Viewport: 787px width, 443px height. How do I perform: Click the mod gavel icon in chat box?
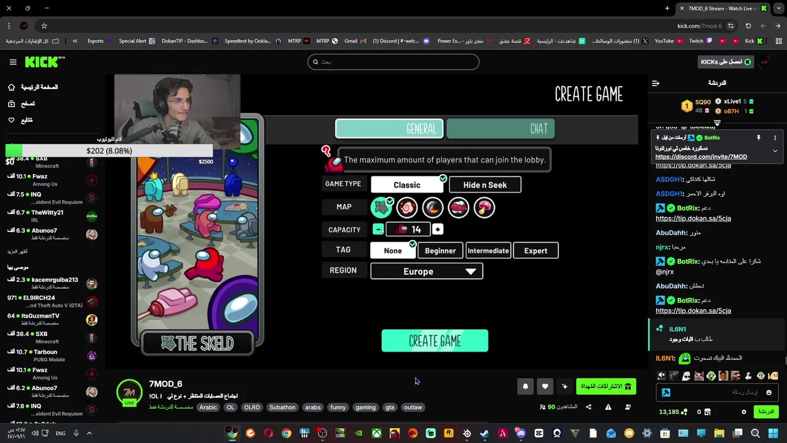point(666,393)
